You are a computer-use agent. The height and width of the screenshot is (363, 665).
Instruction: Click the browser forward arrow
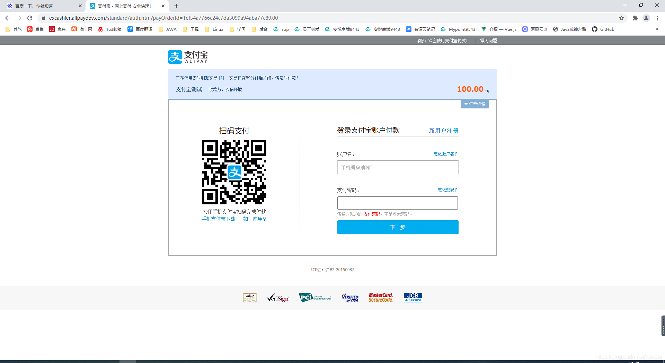pyautogui.click(x=19, y=18)
